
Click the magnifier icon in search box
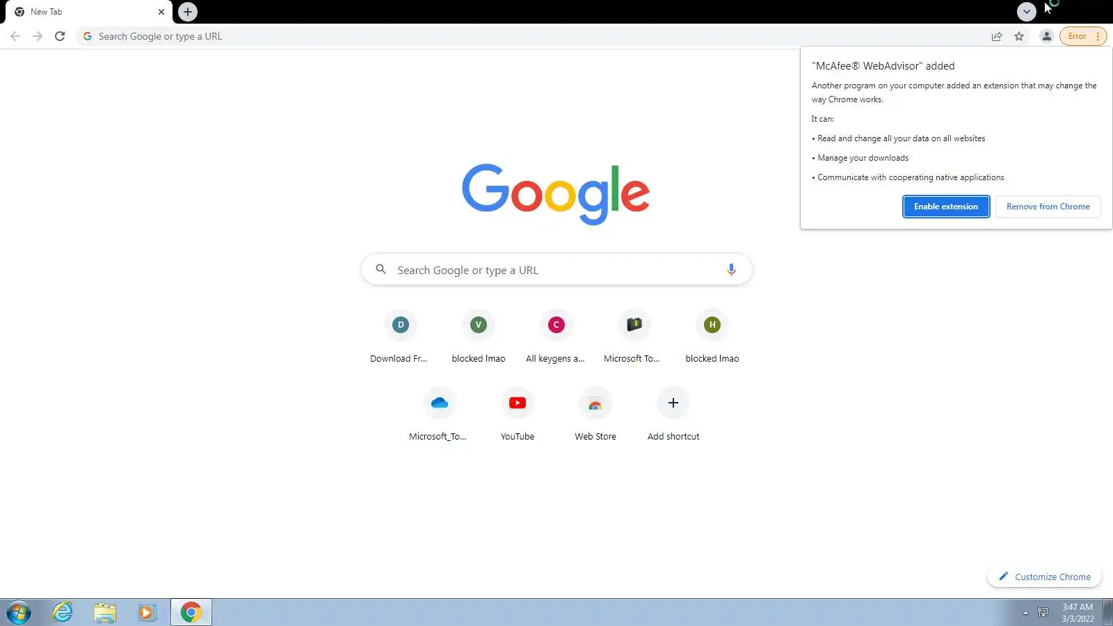tap(381, 269)
